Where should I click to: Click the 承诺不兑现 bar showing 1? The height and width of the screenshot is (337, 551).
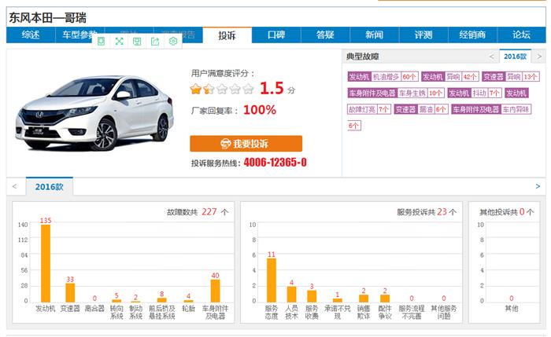coord(338,300)
